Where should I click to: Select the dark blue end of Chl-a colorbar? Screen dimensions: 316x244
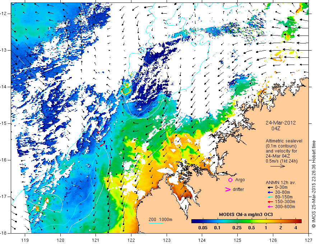pos(195,221)
